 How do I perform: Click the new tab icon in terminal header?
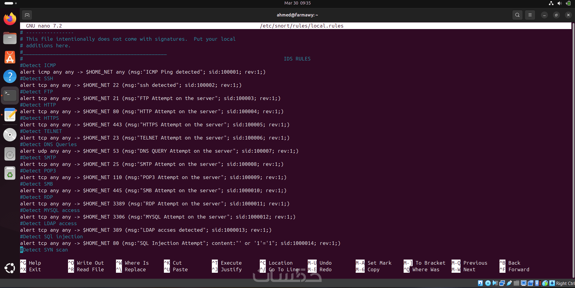click(27, 15)
